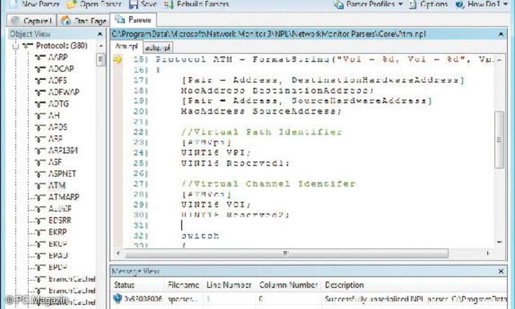Viewport: 515px width, 309px height.
Task: Select the ADFS protocol
Action: click(x=58, y=80)
